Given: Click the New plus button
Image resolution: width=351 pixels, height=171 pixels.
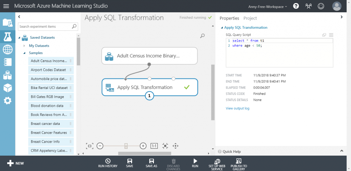Looking at the screenshot, I should (15, 163).
